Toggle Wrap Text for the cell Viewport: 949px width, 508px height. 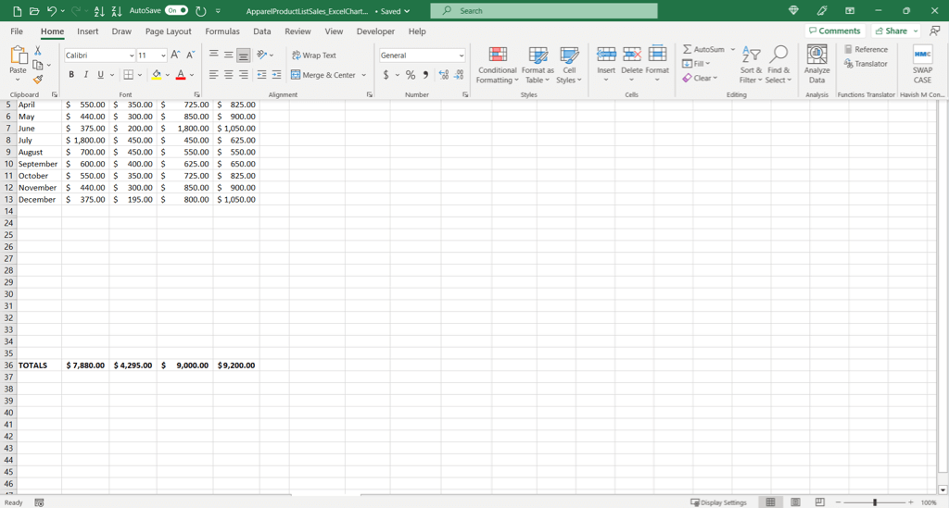click(x=314, y=56)
